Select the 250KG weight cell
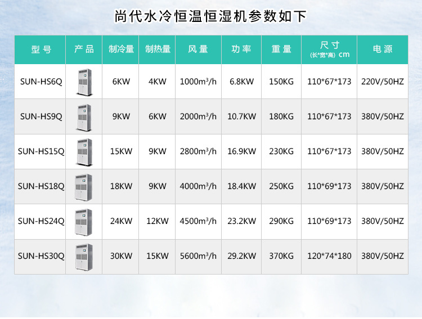 click(x=281, y=186)
